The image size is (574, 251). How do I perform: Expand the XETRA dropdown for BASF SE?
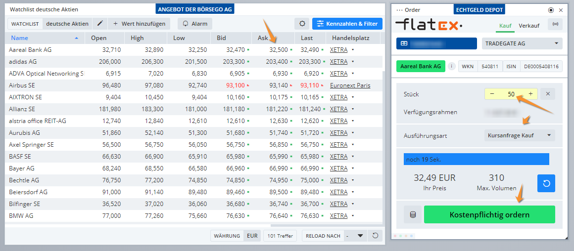click(353, 156)
